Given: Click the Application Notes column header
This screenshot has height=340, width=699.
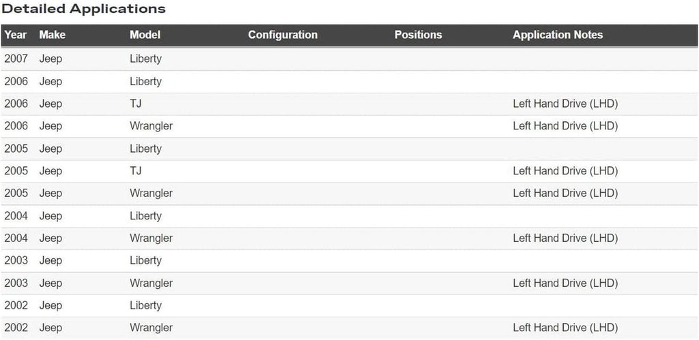Looking at the screenshot, I should coord(558,35).
